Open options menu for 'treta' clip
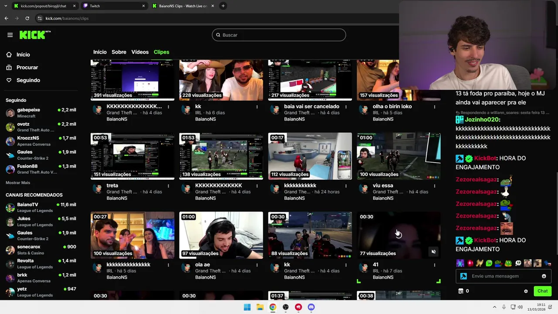 click(x=168, y=186)
